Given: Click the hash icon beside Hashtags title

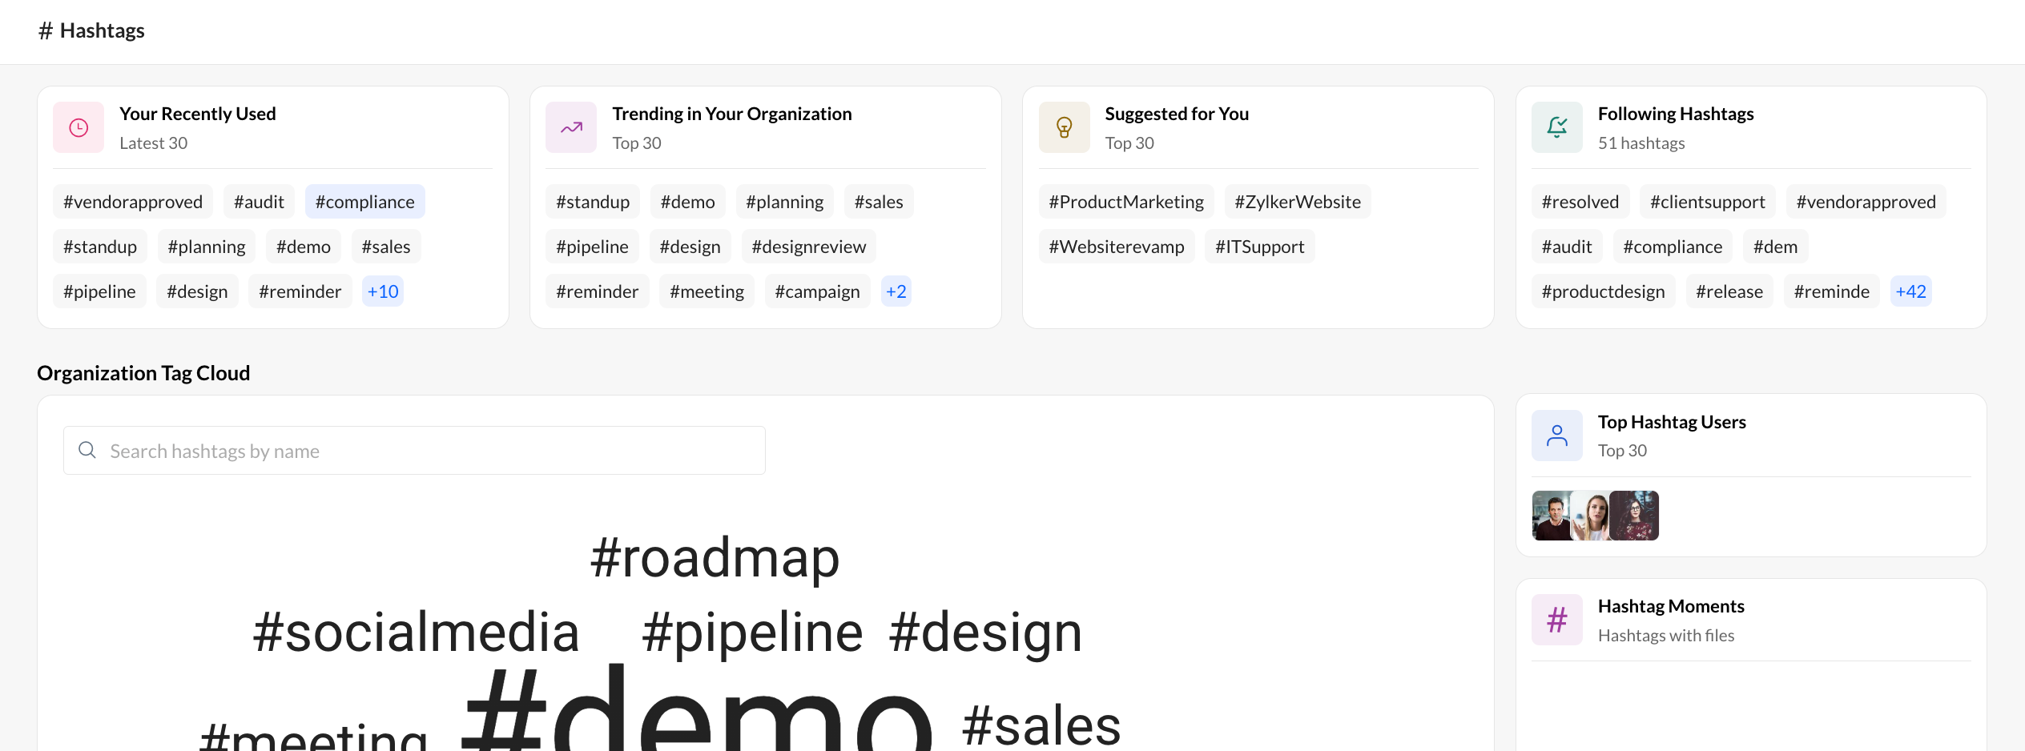Looking at the screenshot, I should (x=46, y=30).
